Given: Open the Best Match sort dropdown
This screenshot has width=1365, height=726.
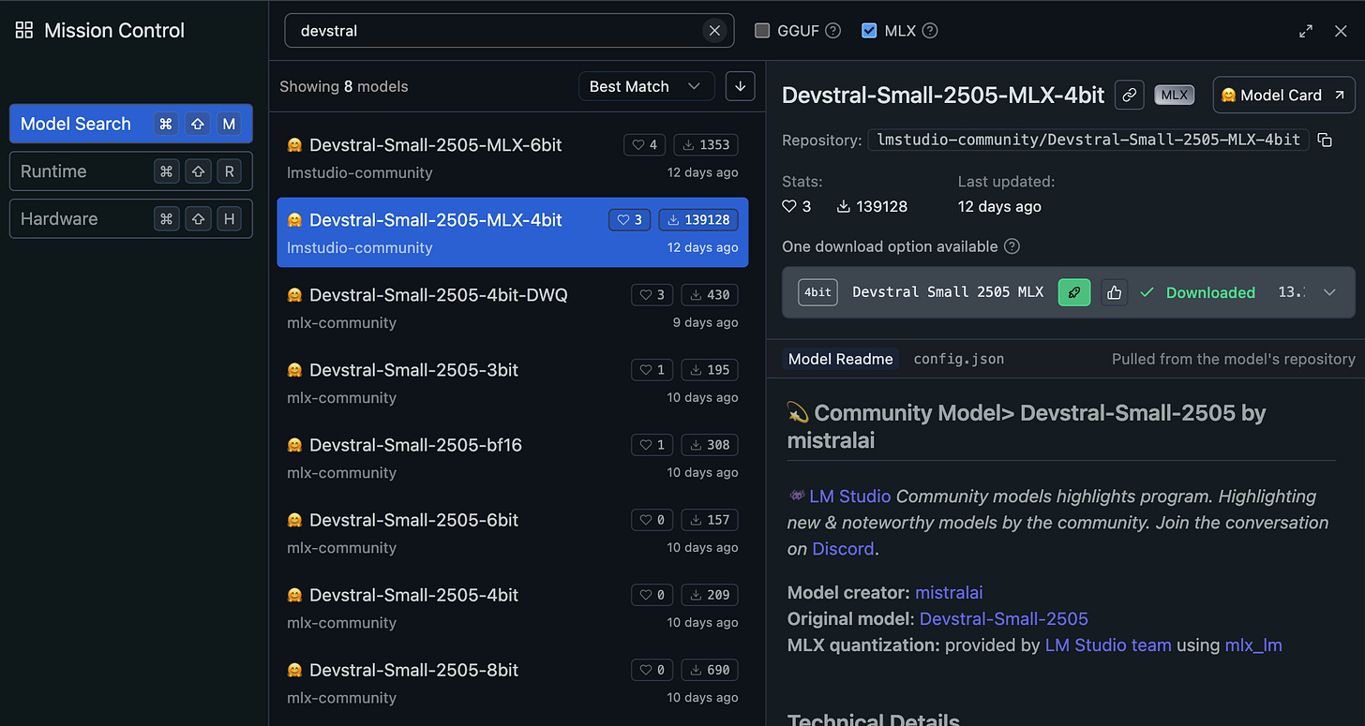Looking at the screenshot, I should pos(646,86).
